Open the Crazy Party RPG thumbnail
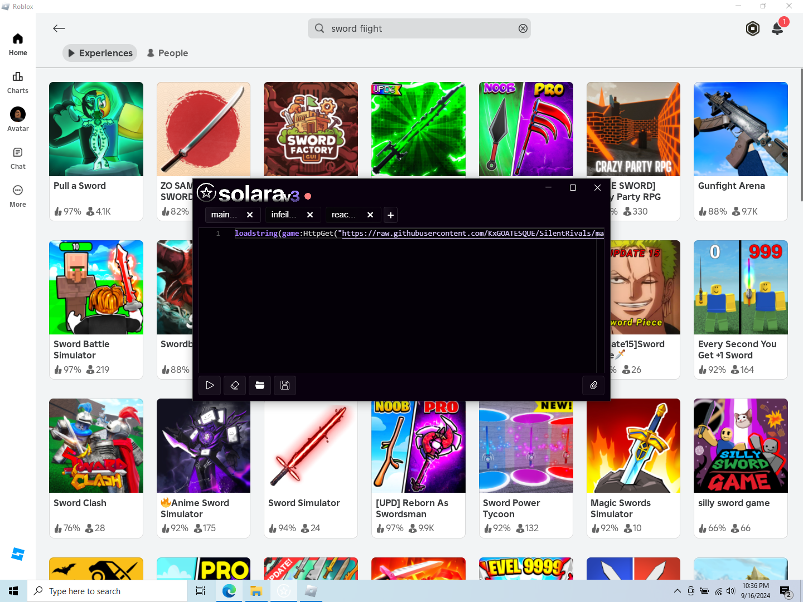Image resolution: width=803 pixels, height=602 pixels. click(x=633, y=129)
